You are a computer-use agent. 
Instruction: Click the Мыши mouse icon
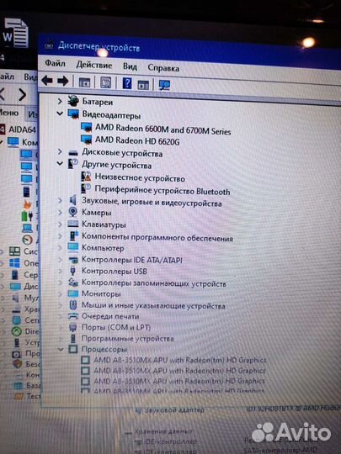(x=73, y=304)
